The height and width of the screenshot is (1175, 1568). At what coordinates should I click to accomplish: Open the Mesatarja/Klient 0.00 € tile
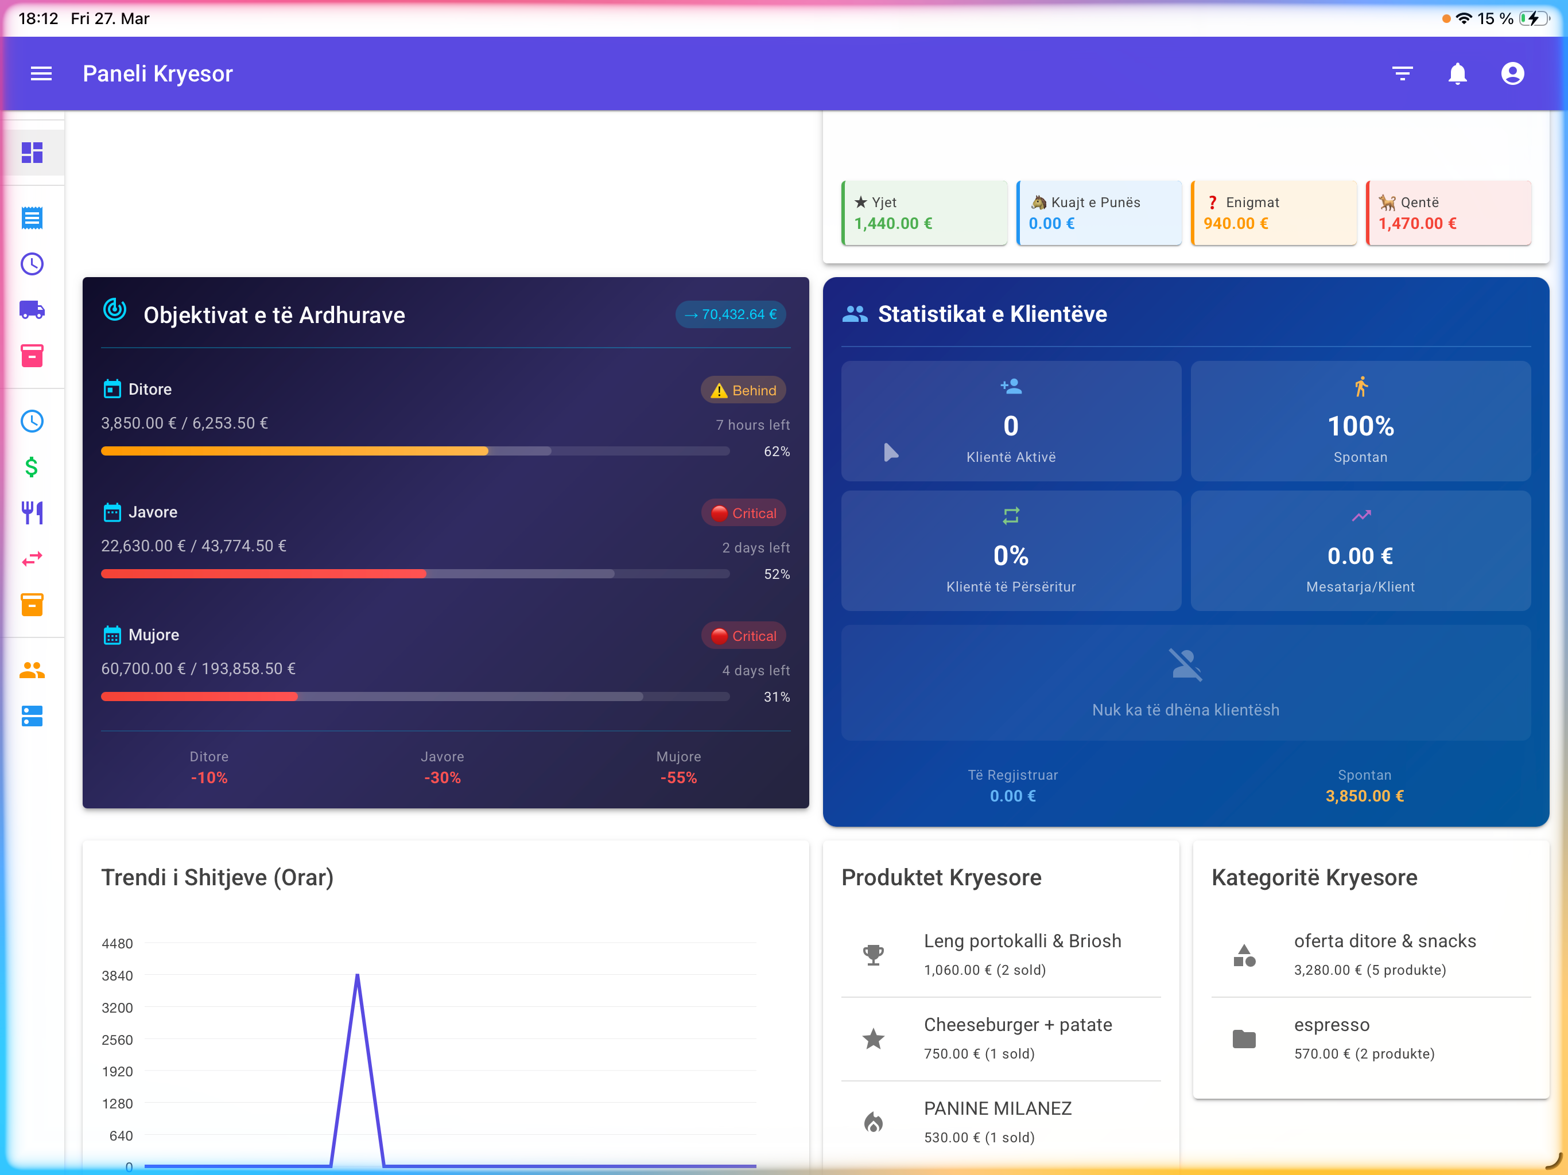click(1360, 551)
